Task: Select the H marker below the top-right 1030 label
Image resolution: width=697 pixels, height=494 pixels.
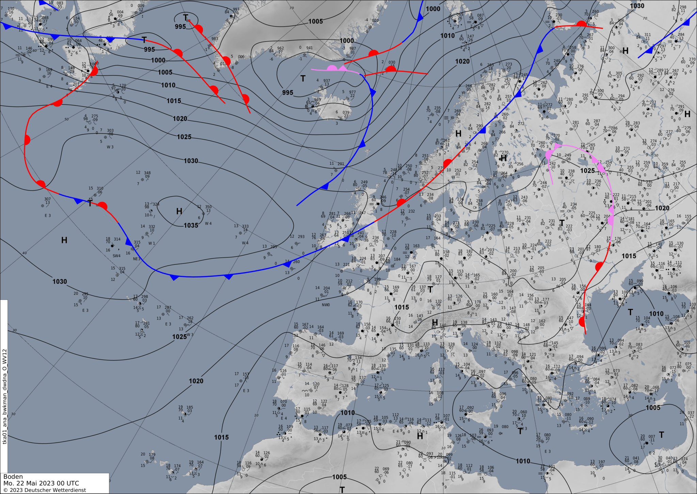Action: point(625,51)
